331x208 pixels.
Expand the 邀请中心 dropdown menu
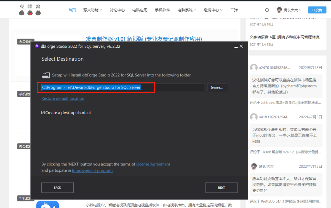(x=213, y=10)
